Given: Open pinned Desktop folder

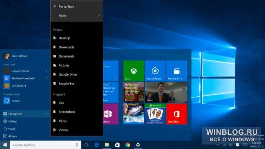Looking at the screenshot, I should click(77, 38).
